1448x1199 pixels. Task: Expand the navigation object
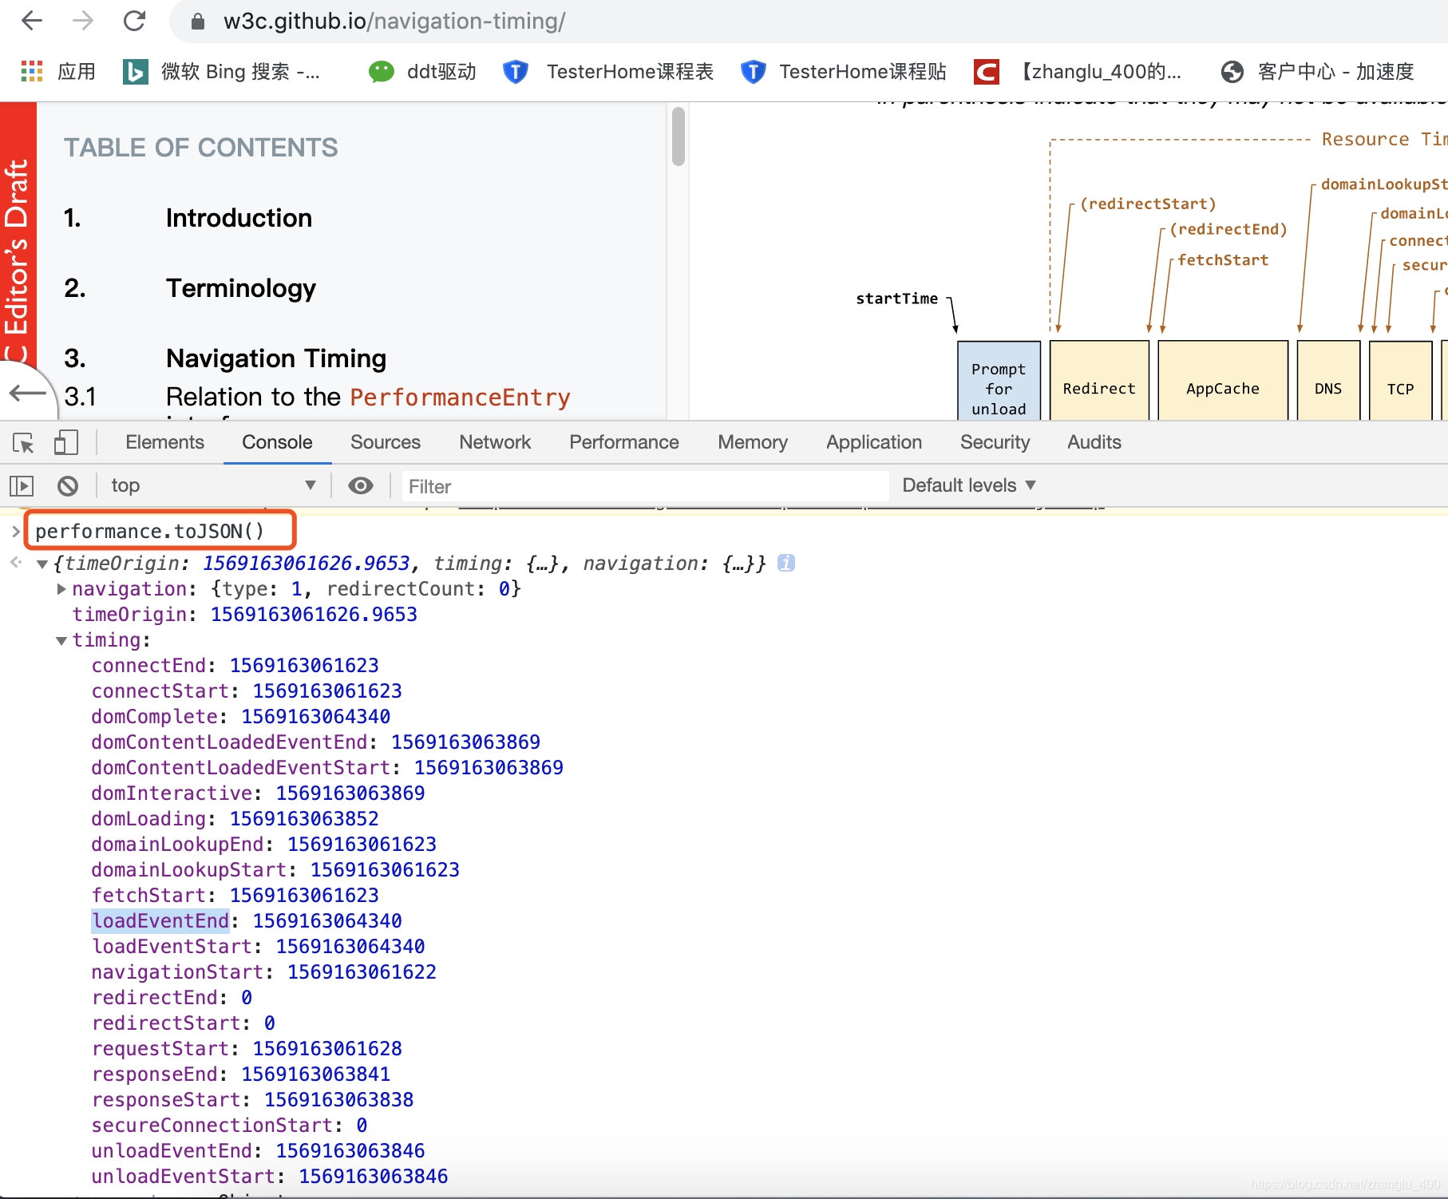61,589
